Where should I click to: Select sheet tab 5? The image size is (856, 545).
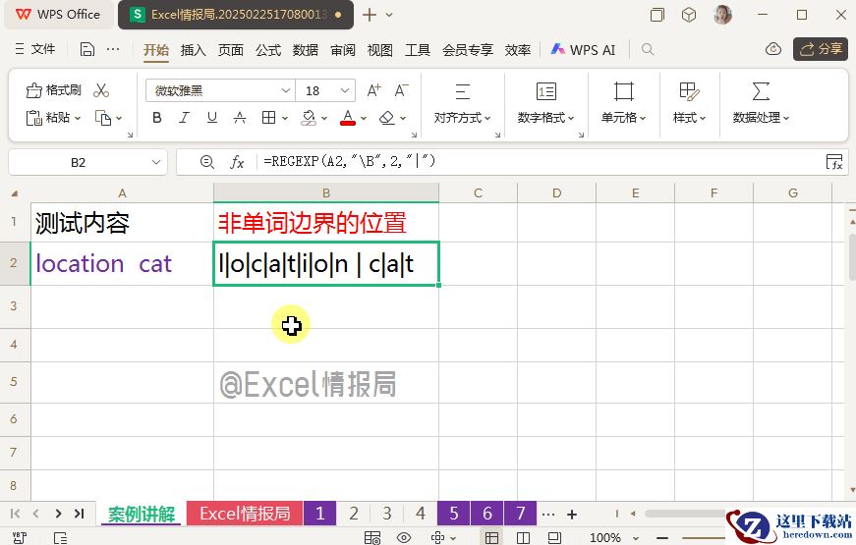[454, 514]
